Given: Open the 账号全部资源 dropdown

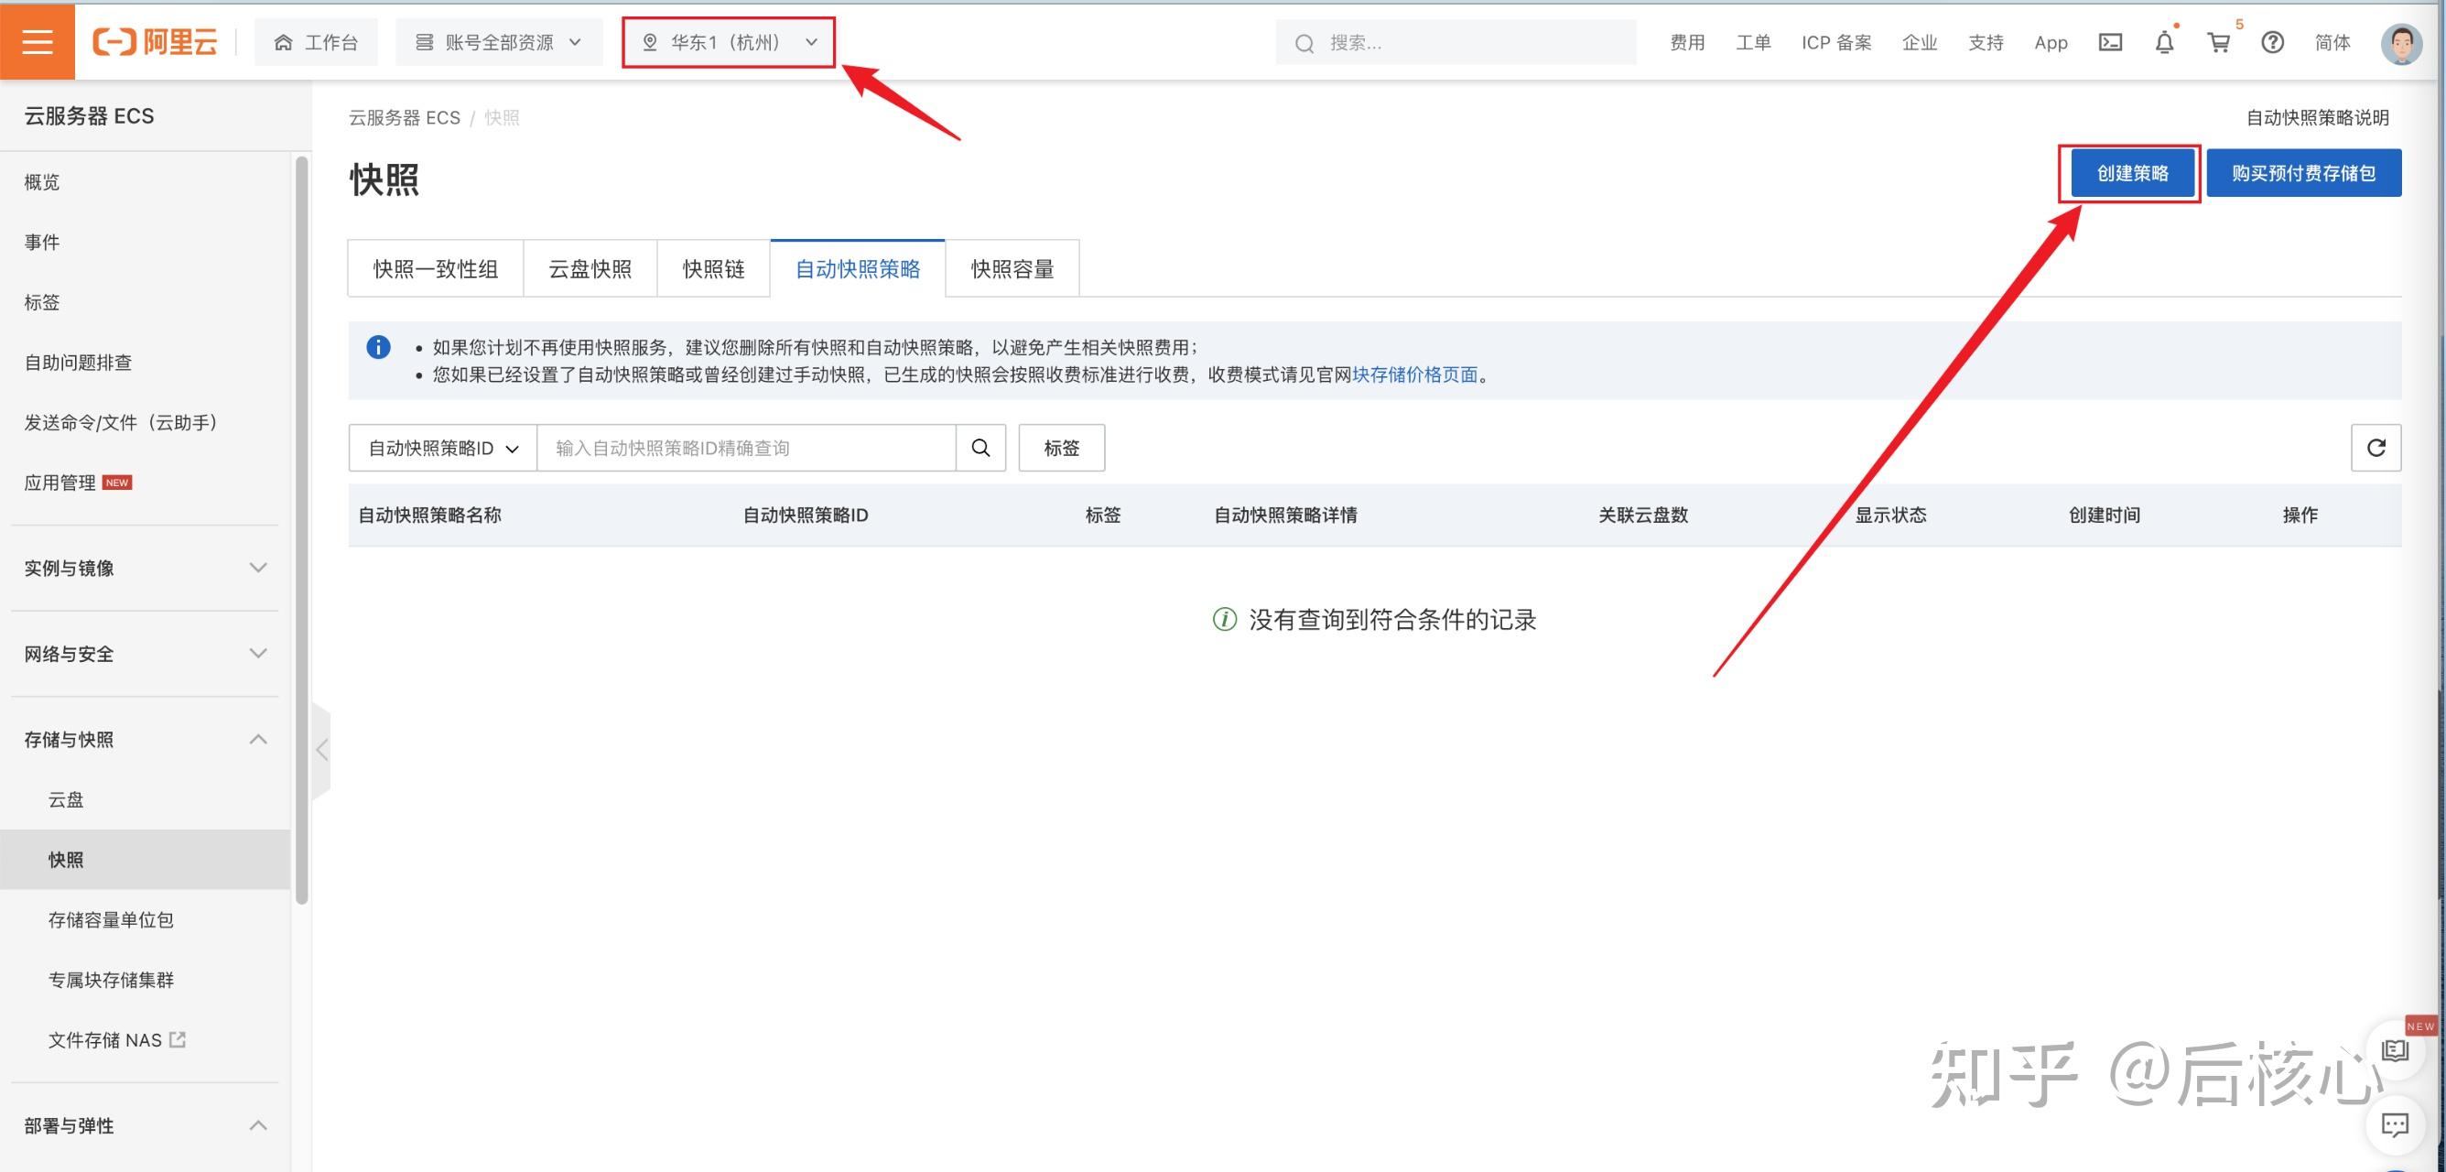Looking at the screenshot, I should point(499,42).
